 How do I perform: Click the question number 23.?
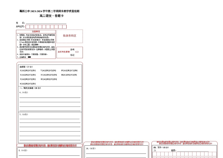coord(155,150)
